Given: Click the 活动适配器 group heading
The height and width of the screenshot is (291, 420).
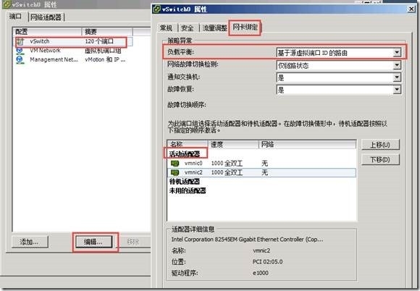Looking at the screenshot, I should (x=185, y=154).
